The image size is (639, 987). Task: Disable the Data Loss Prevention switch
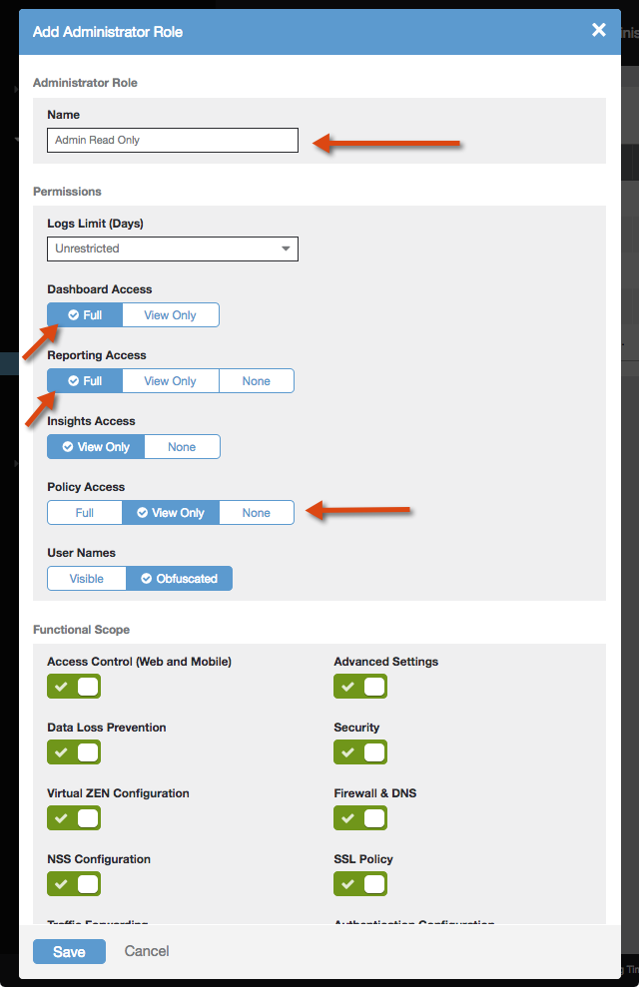click(x=74, y=752)
